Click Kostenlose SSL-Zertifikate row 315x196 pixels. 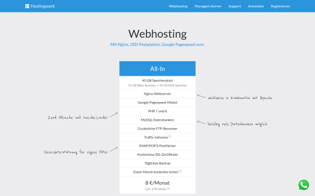click(157, 155)
